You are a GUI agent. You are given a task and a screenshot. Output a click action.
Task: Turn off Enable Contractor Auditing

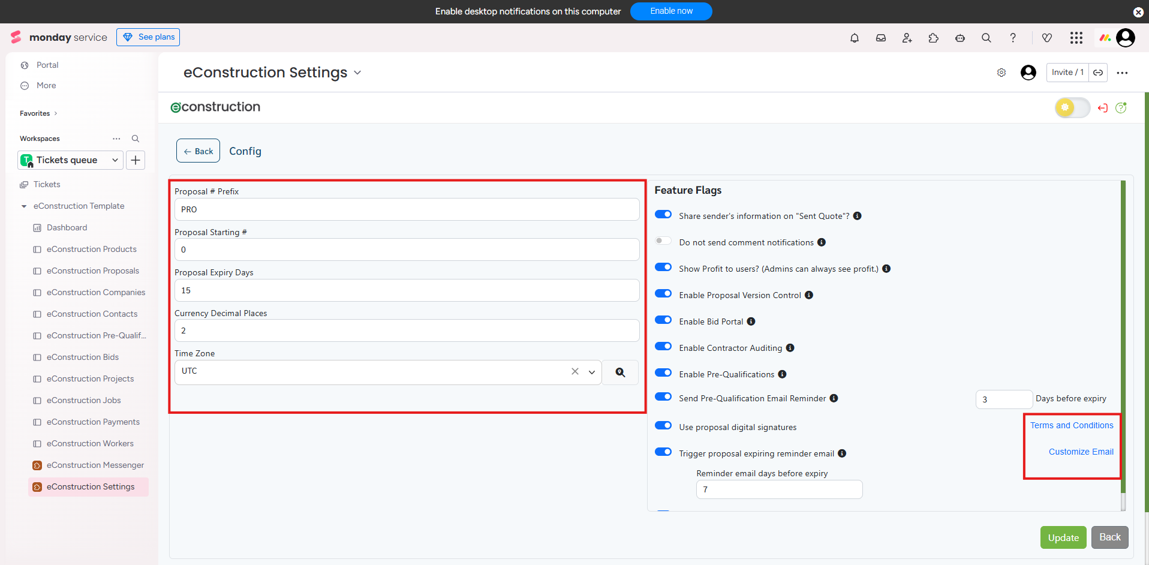(663, 347)
